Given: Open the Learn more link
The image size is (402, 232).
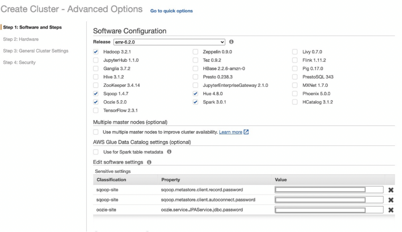Looking at the screenshot, I should 230,132.
